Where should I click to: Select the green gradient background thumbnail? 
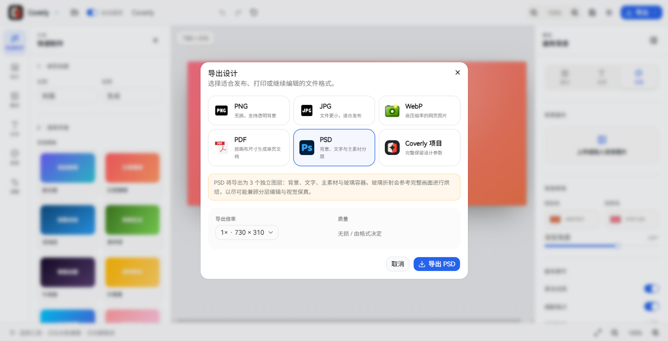click(x=133, y=219)
